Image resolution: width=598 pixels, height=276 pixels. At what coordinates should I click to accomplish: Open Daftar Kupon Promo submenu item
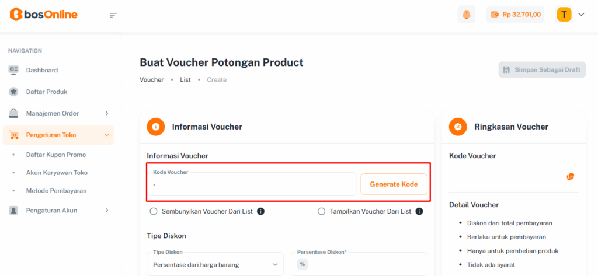56,155
